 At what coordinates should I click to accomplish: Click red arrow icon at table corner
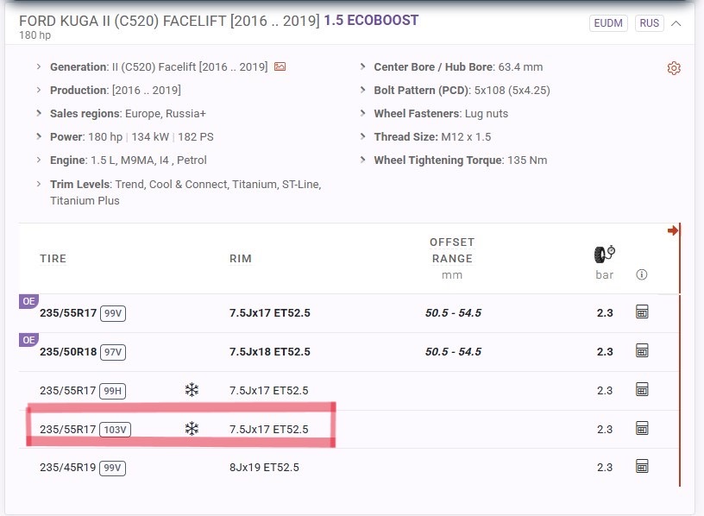pos(673,230)
